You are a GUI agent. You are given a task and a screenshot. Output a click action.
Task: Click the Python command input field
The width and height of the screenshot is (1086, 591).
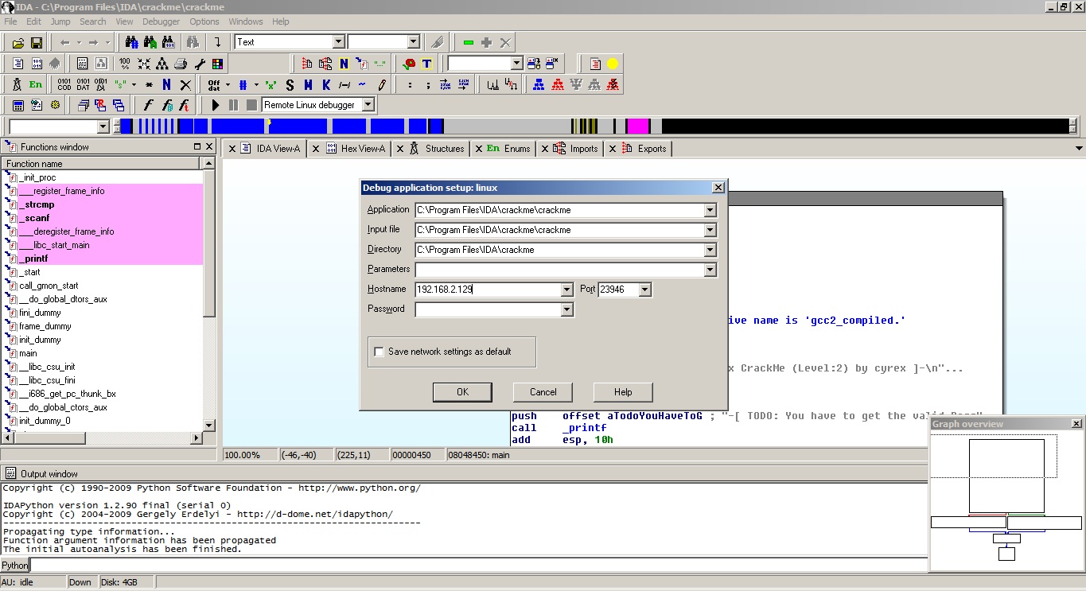point(478,565)
